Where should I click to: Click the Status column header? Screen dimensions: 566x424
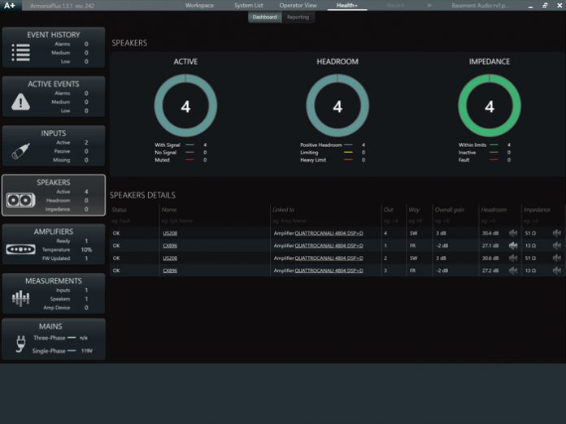click(x=119, y=210)
